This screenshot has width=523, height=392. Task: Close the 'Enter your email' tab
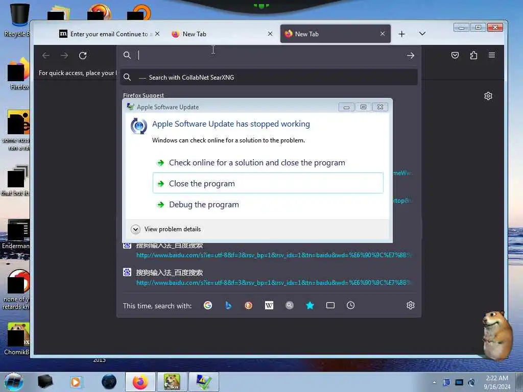tap(157, 34)
